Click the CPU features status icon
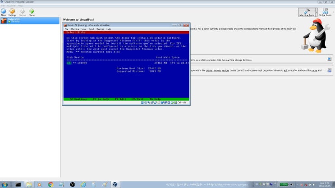This screenshot has height=188, width=335. click(169, 103)
